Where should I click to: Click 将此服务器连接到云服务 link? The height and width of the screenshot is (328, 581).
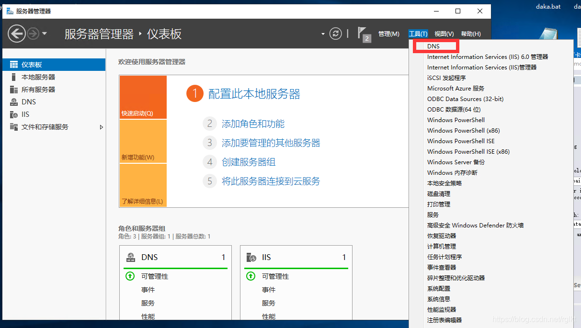pos(271,181)
